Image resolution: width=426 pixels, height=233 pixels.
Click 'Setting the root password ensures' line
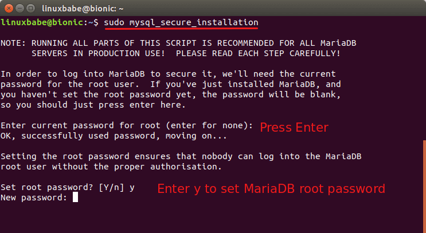click(x=181, y=156)
